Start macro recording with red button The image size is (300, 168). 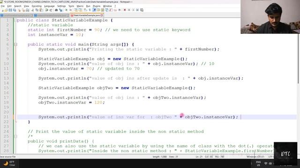125,10
